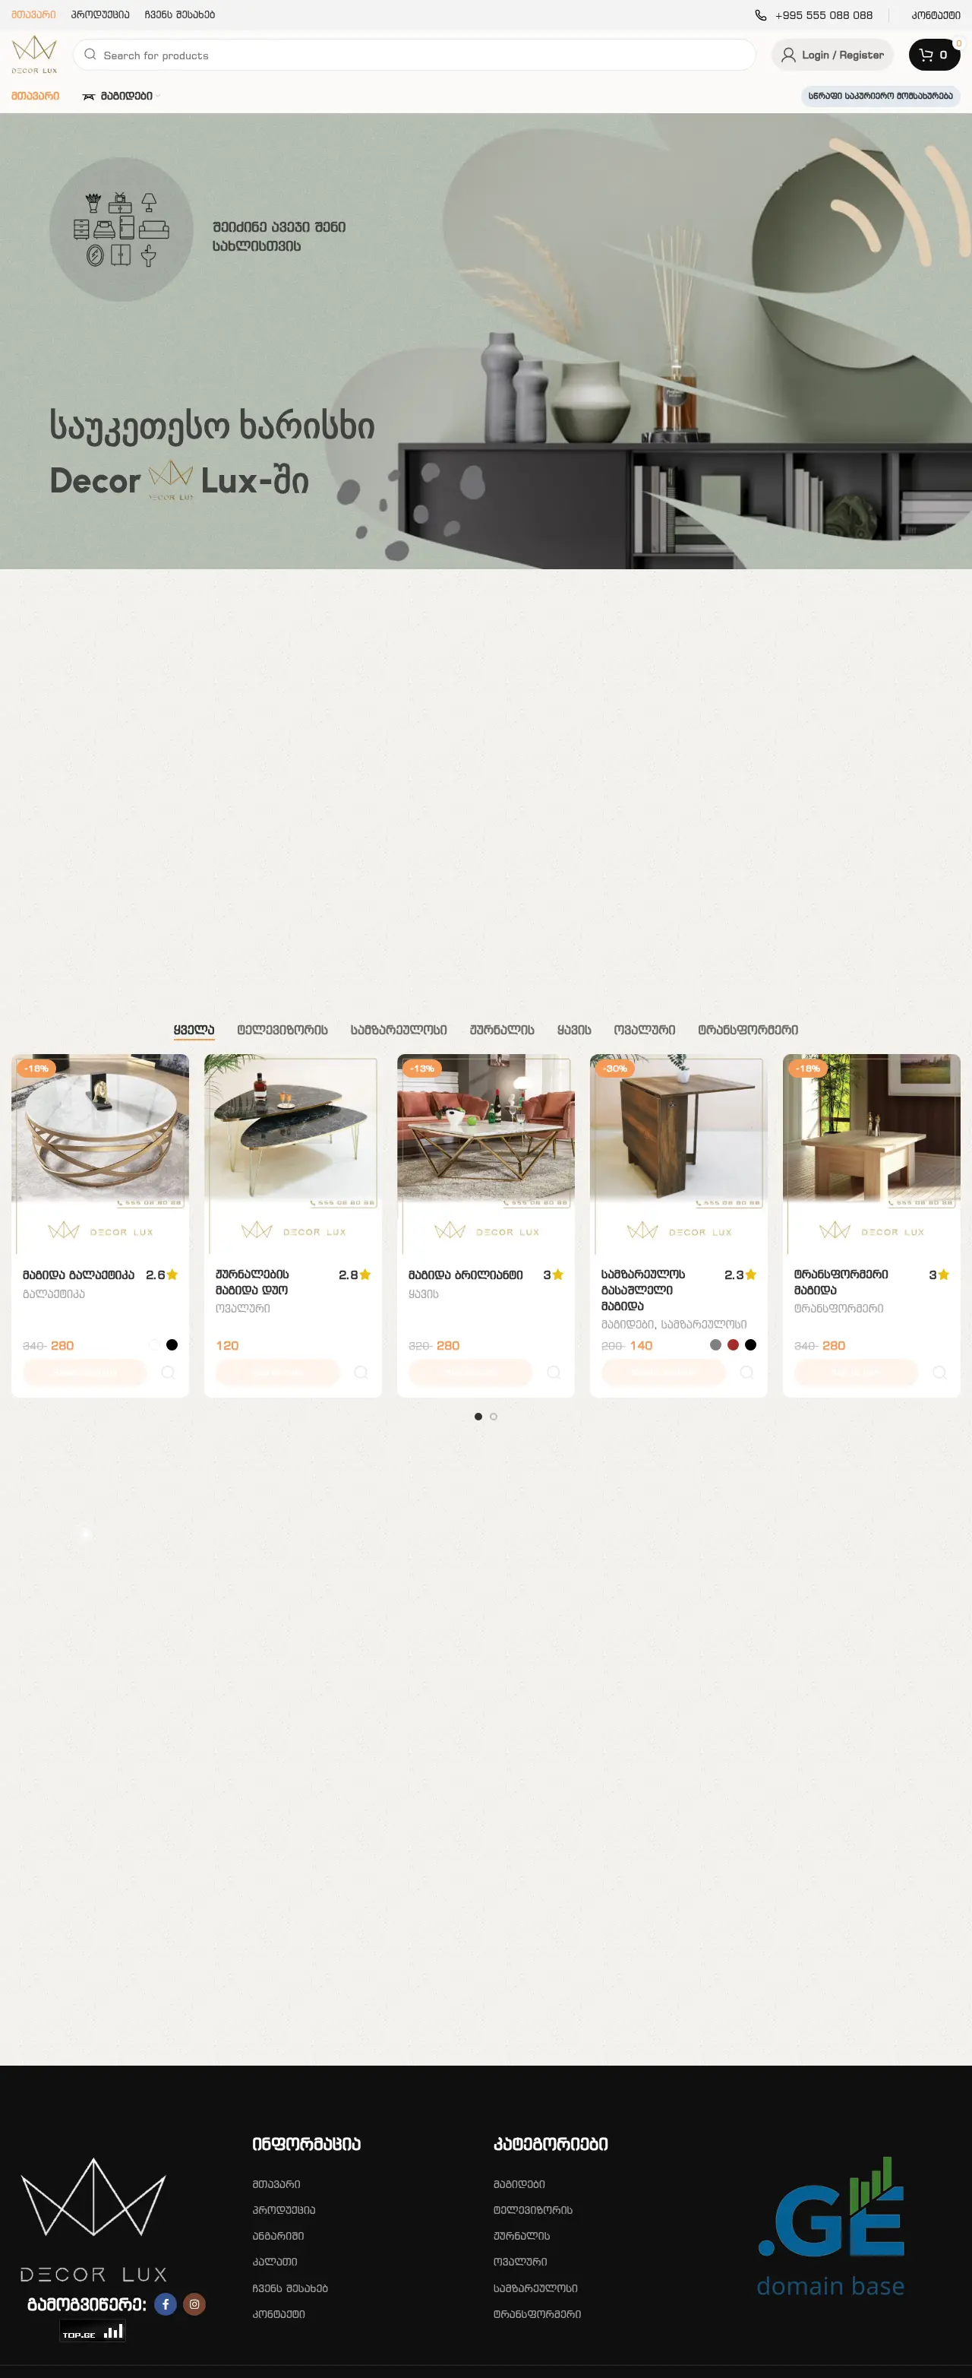Open the ტრანსფორმერი tab
Screen dimensions: 972x2378
pos(748,1029)
